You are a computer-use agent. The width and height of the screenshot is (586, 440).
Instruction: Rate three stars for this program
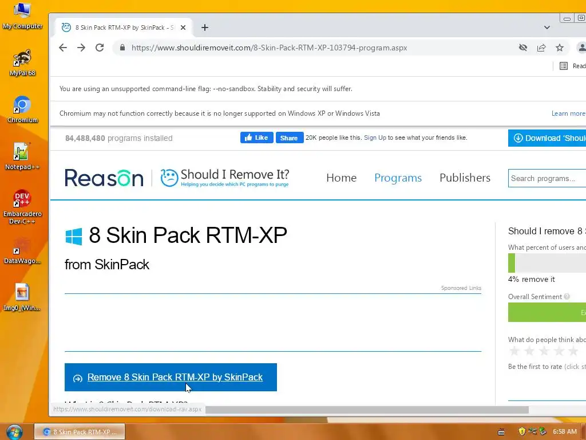pyautogui.click(x=544, y=351)
